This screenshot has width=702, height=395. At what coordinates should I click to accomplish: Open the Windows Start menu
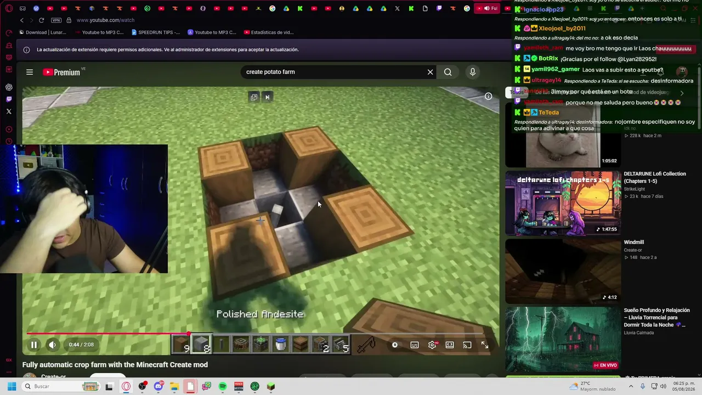click(x=10, y=386)
